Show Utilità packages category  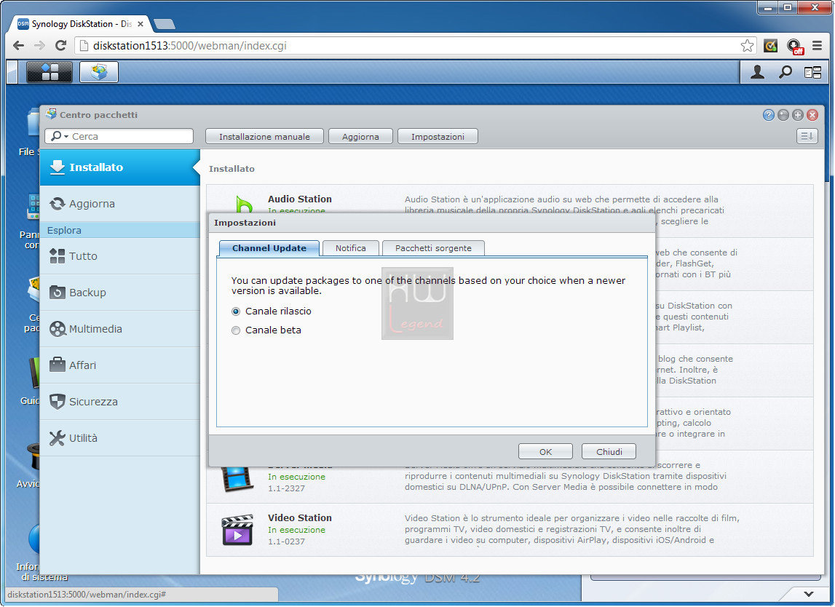point(120,438)
